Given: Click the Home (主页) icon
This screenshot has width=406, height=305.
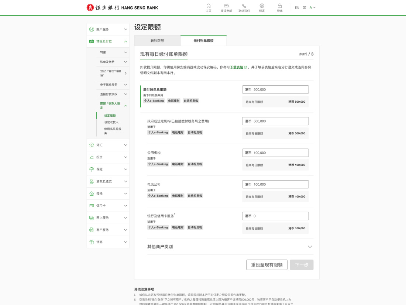Looking at the screenshot, I should point(209,6).
